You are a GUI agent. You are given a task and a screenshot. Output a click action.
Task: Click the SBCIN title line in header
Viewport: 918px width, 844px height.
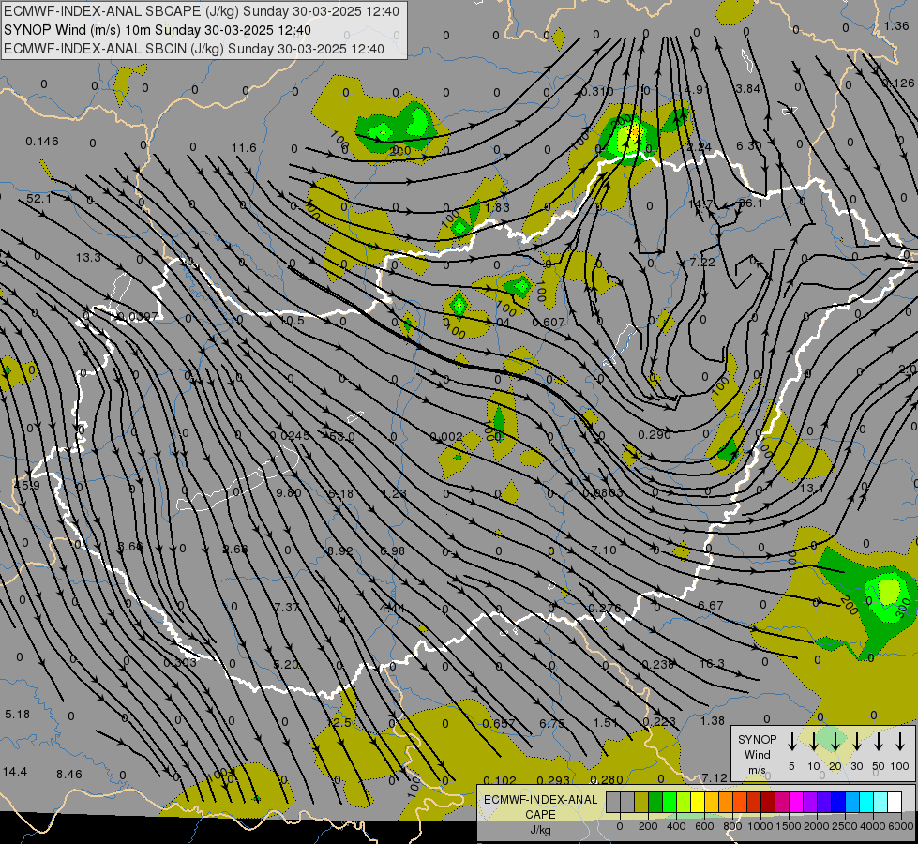pyautogui.click(x=194, y=49)
